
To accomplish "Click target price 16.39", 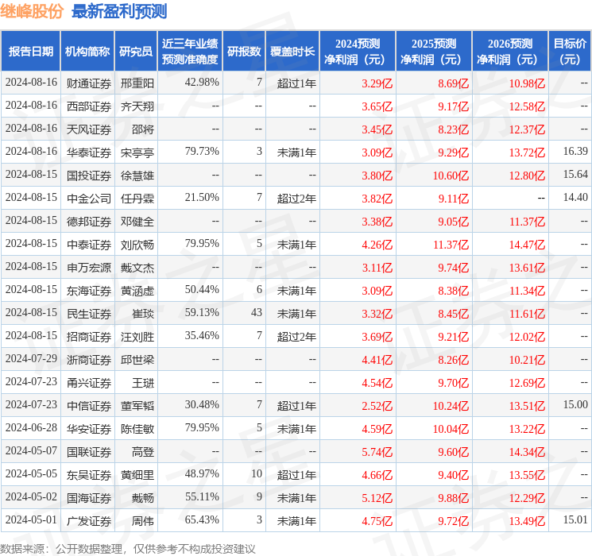I will [575, 151].
